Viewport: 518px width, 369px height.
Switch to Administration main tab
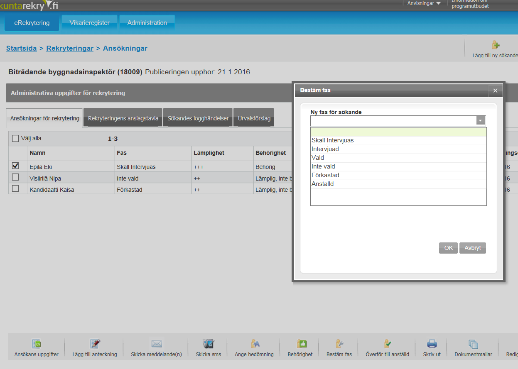147,23
